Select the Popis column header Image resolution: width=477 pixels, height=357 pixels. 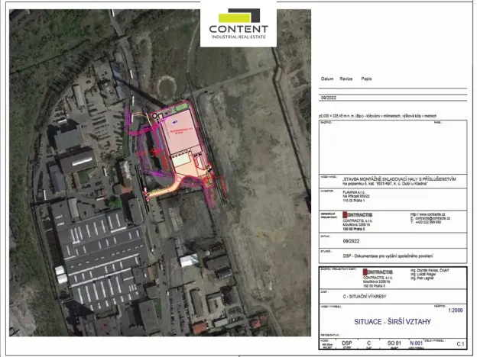point(367,79)
